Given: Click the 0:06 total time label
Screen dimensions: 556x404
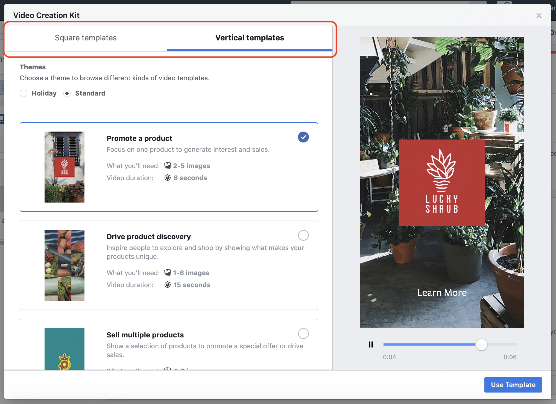Looking at the screenshot, I should pos(510,357).
